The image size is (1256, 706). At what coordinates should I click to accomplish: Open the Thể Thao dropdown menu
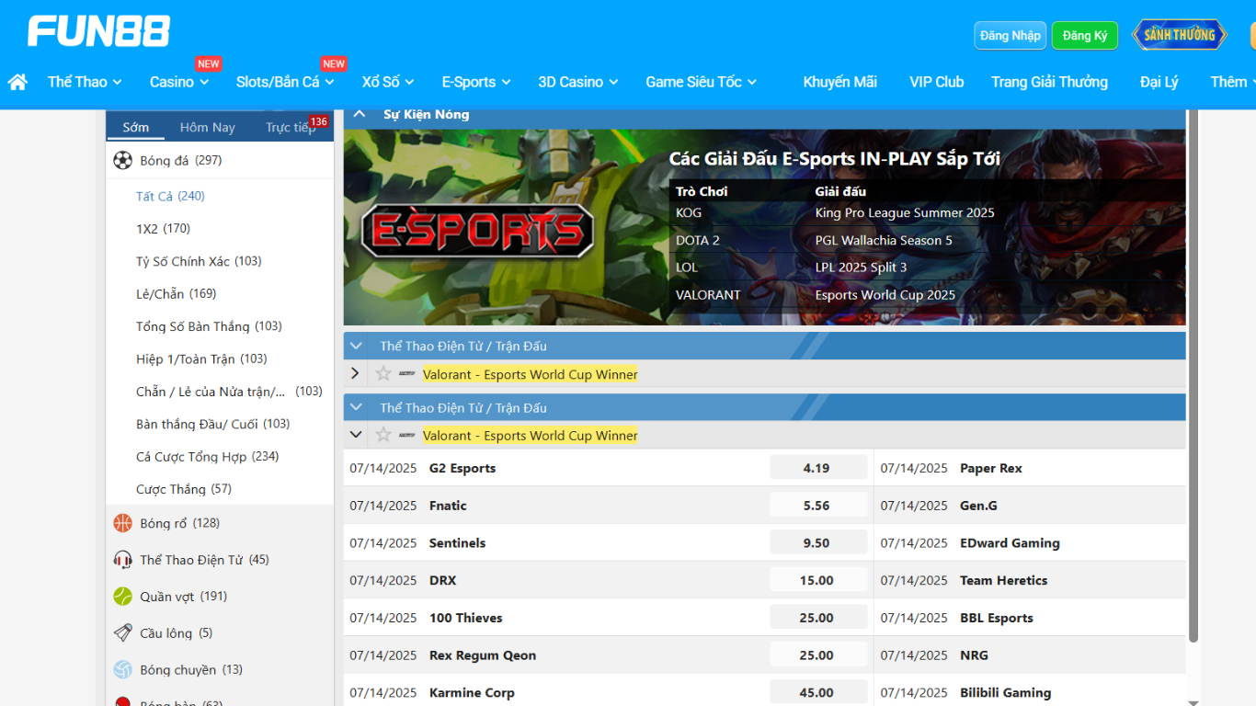click(85, 82)
